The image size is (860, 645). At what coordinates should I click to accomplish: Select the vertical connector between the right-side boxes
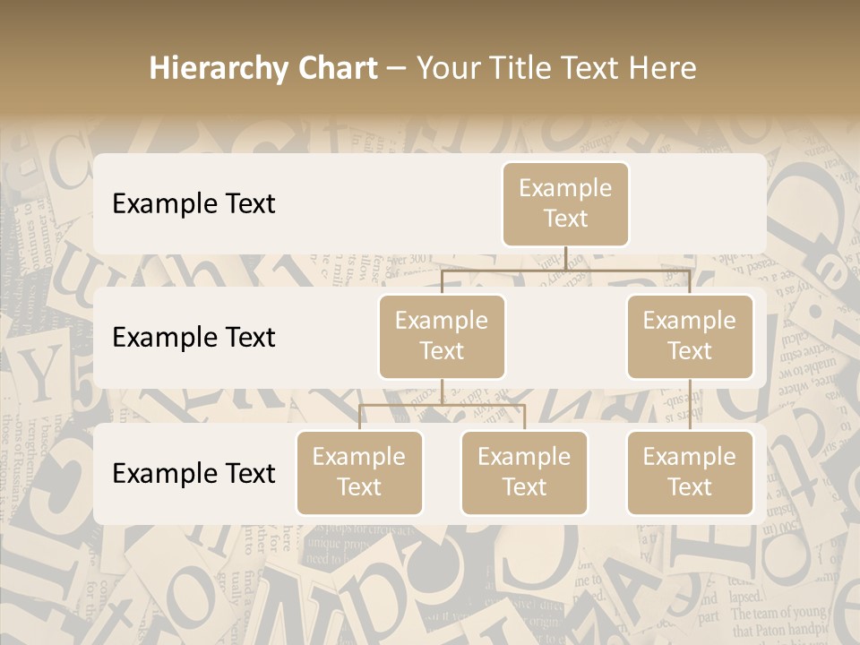(x=690, y=405)
